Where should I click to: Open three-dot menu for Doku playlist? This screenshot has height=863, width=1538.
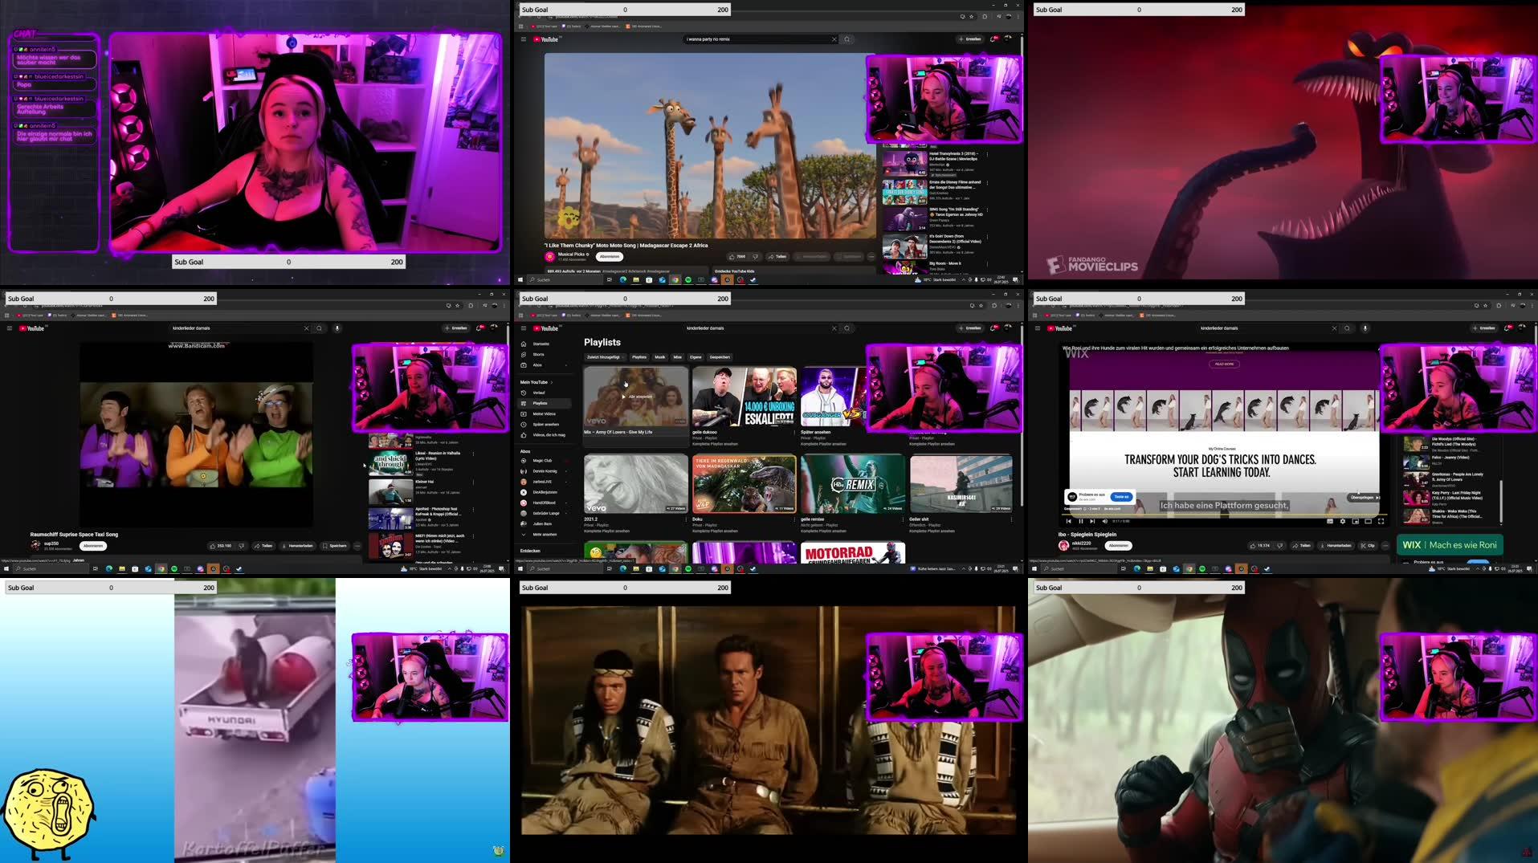coord(793,520)
